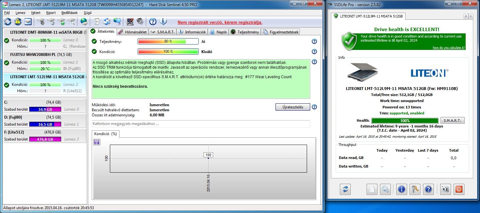This screenshot has width=480, height=213.
Task: Click the speaker sound toolbar icon
Action: [x=140, y=22]
